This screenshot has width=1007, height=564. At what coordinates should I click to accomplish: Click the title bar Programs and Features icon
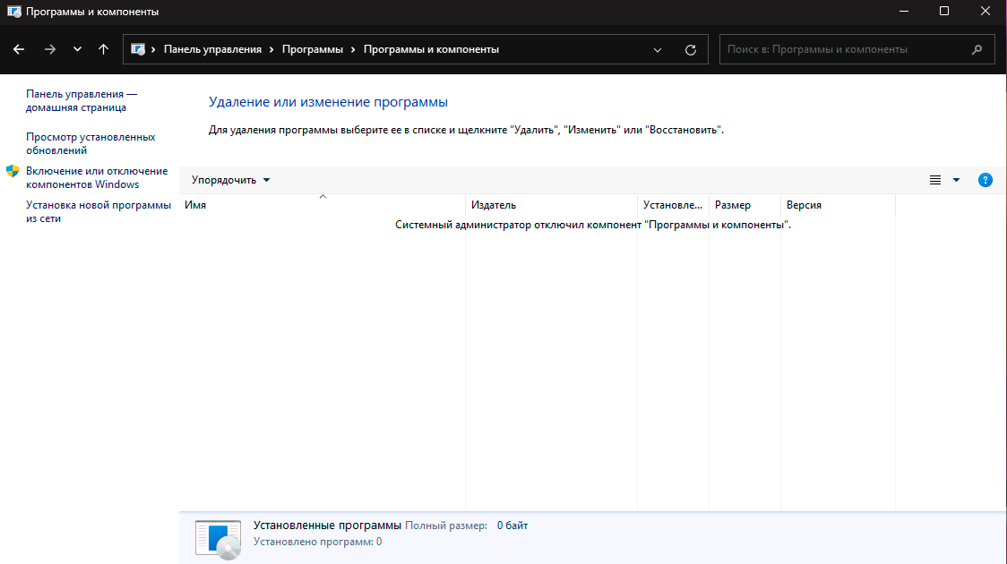(14, 12)
